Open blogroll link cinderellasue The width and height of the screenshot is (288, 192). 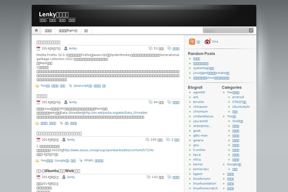click(203, 116)
